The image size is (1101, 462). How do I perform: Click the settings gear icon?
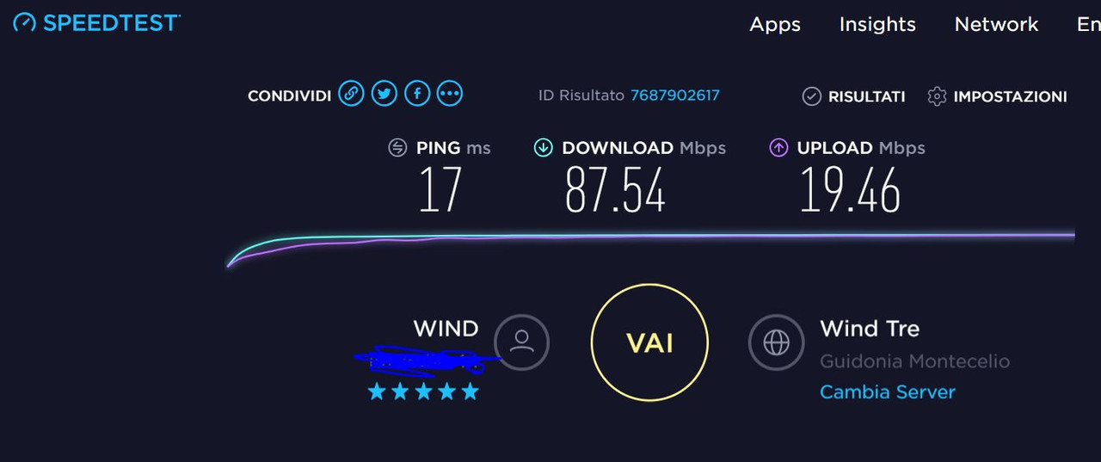pos(937,96)
